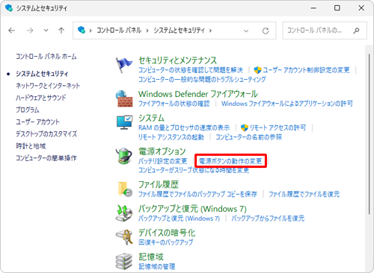374x273 pixels.
Task: Go up one level with the up arrow
Action: click(61, 31)
